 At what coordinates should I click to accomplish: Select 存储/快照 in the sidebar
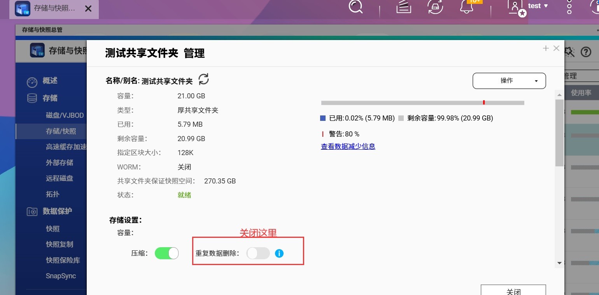coord(61,131)
